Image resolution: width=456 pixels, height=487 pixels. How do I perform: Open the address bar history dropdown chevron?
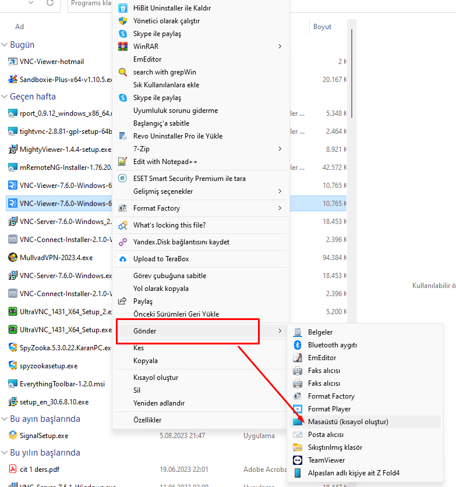(31, 3)
